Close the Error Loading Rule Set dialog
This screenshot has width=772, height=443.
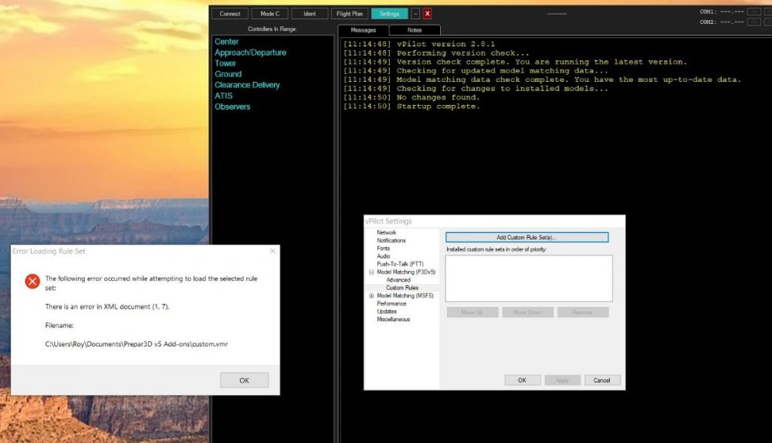pyautogui.click(x=272, y=251)
